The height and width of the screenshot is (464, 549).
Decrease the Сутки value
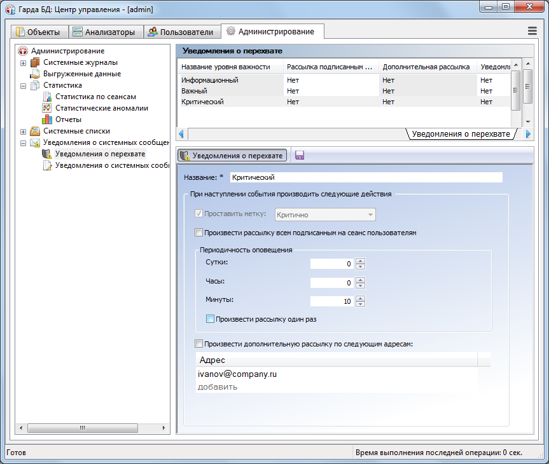[x=360, y=267]
